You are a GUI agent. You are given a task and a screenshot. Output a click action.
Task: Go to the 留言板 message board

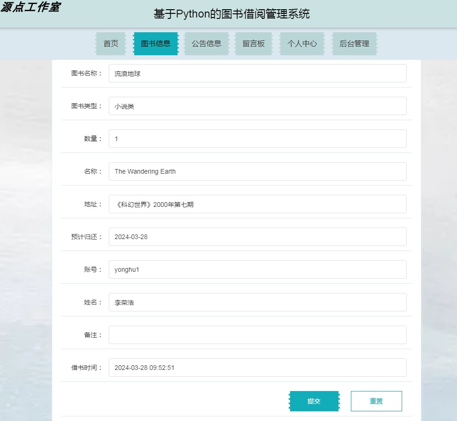(x=253, y=44)
